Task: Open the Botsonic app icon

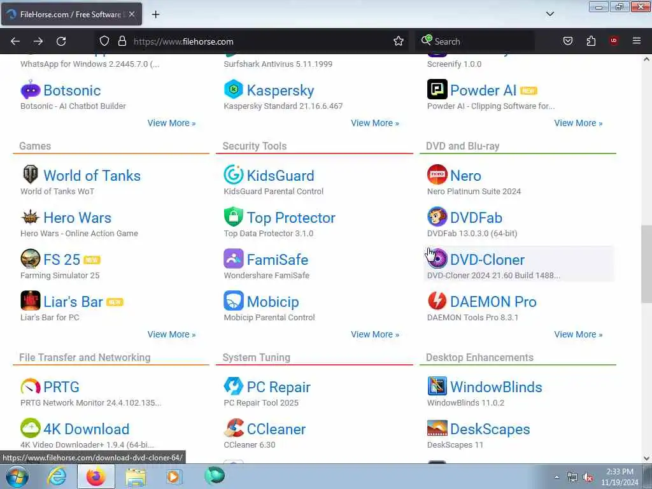Action: 31,89
